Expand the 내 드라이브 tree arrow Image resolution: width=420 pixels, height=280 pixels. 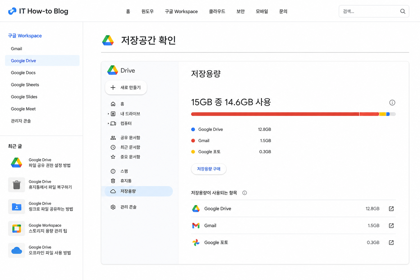(x=108, y=114)
